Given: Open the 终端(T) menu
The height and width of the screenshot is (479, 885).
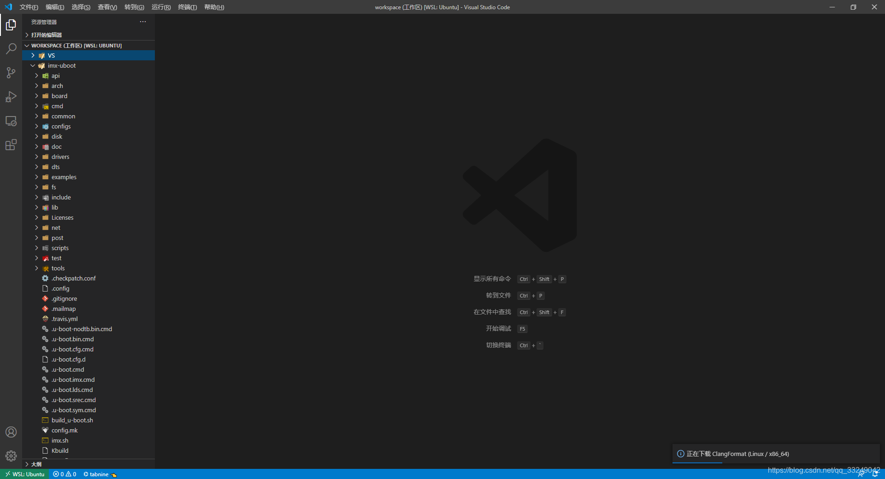Looking at the screenshot, I should tap(187, 7).
